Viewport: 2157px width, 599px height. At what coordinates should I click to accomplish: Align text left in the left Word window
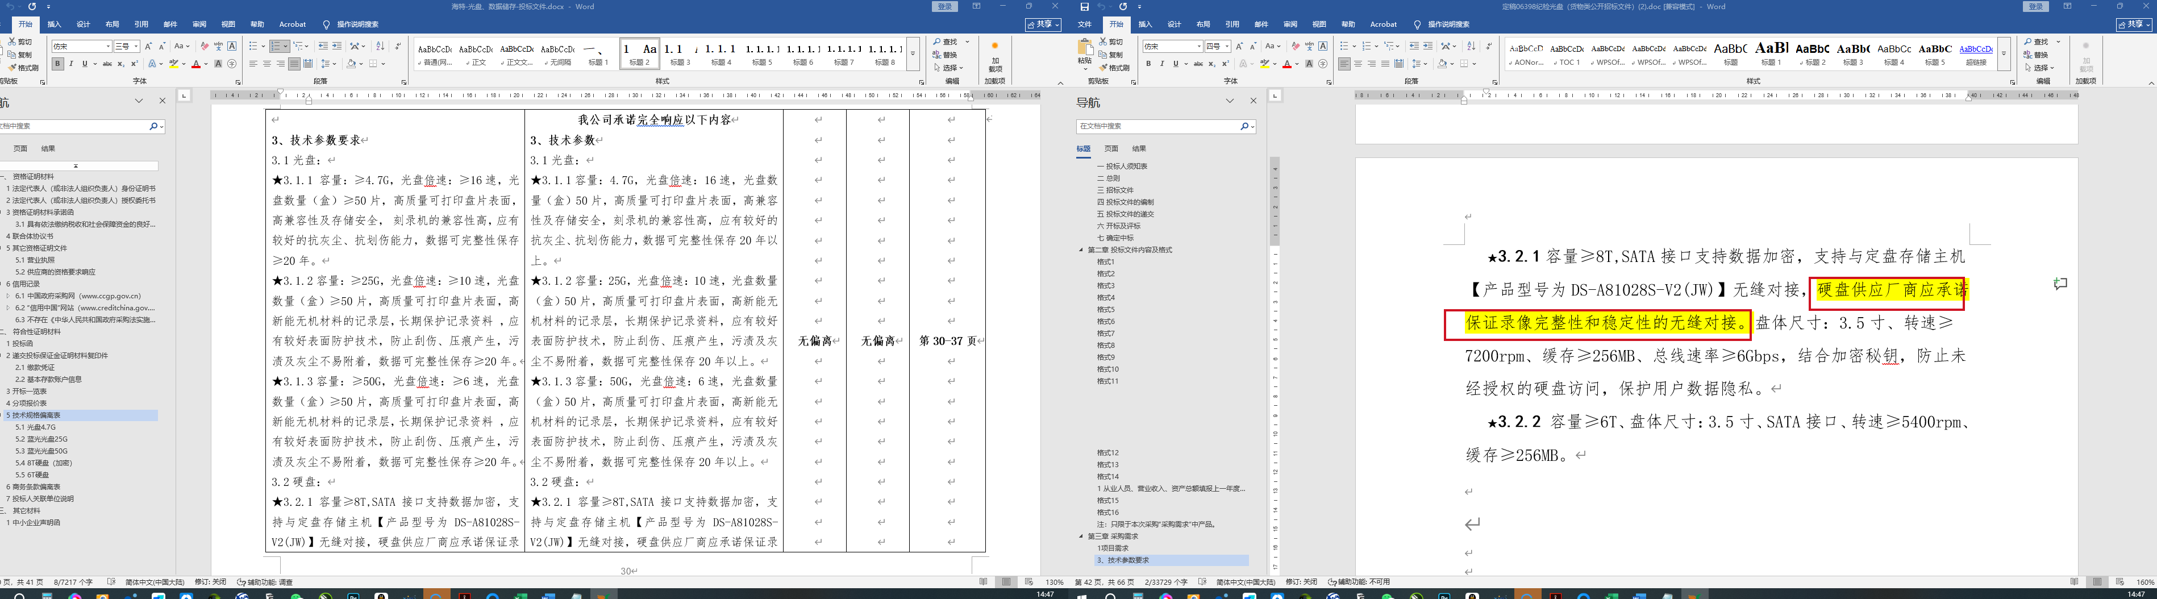(x=253, y=64)
